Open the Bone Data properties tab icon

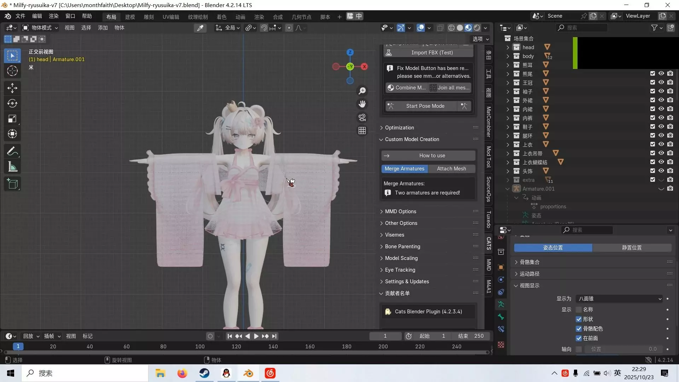coord(501,317)
